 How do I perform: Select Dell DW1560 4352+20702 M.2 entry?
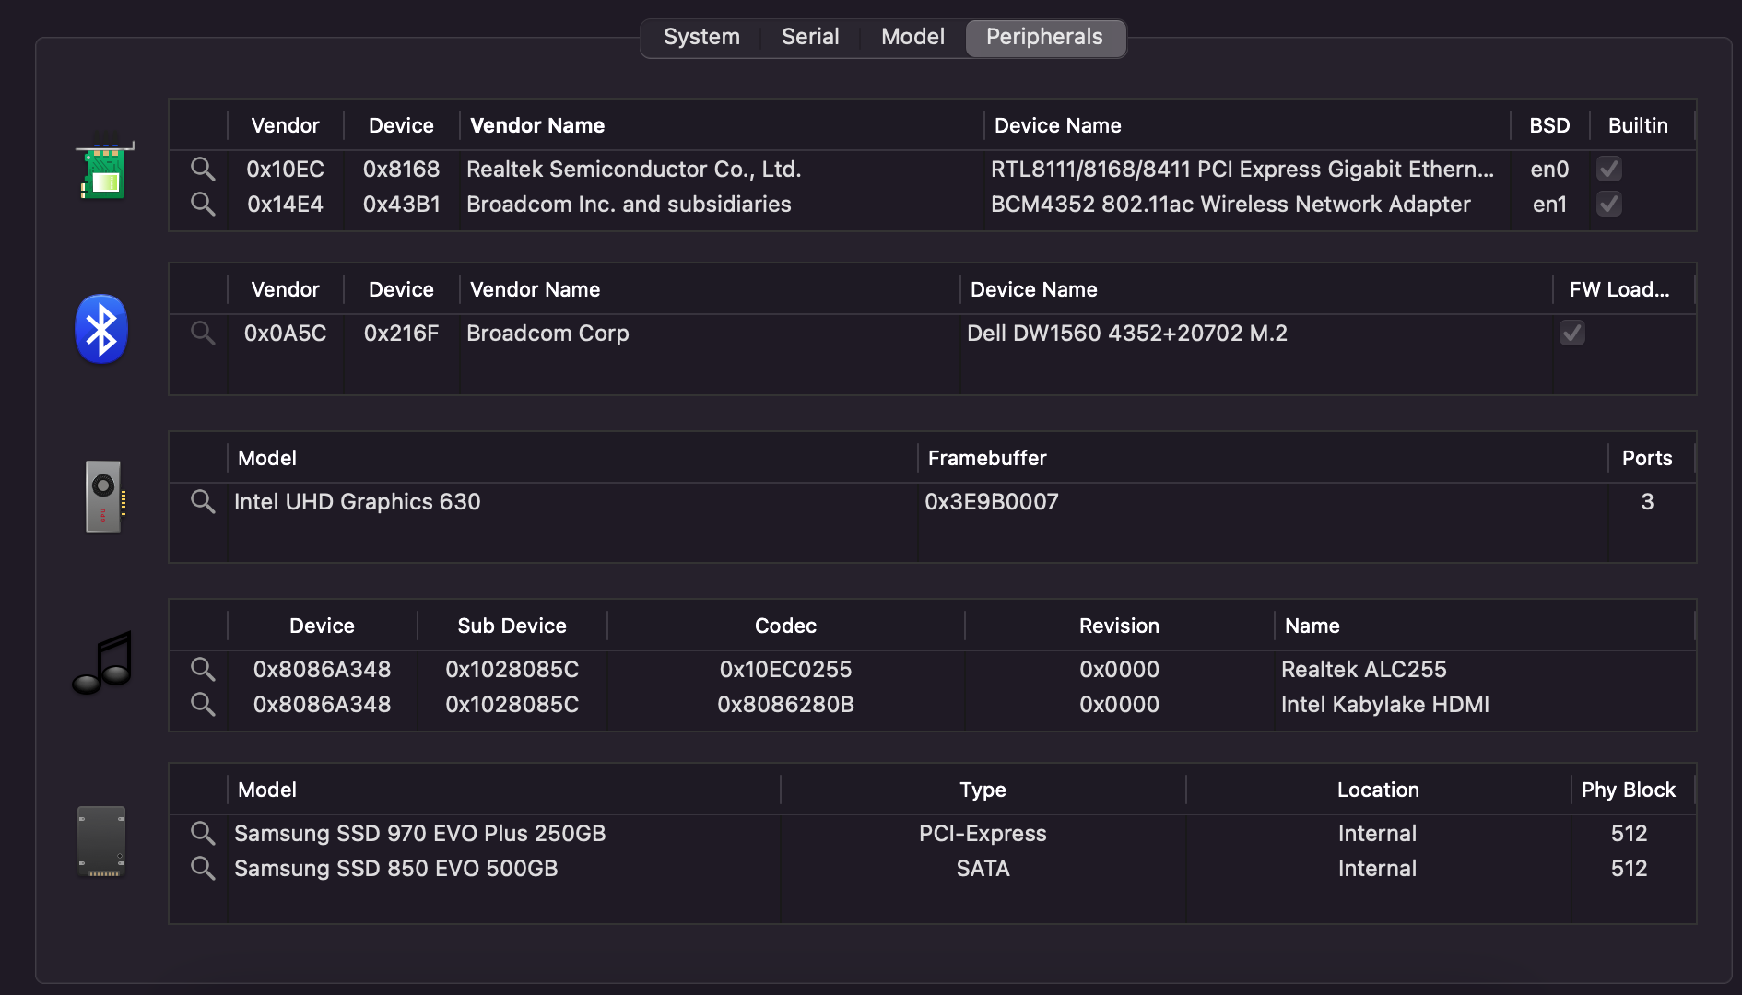pos(1126,333)
